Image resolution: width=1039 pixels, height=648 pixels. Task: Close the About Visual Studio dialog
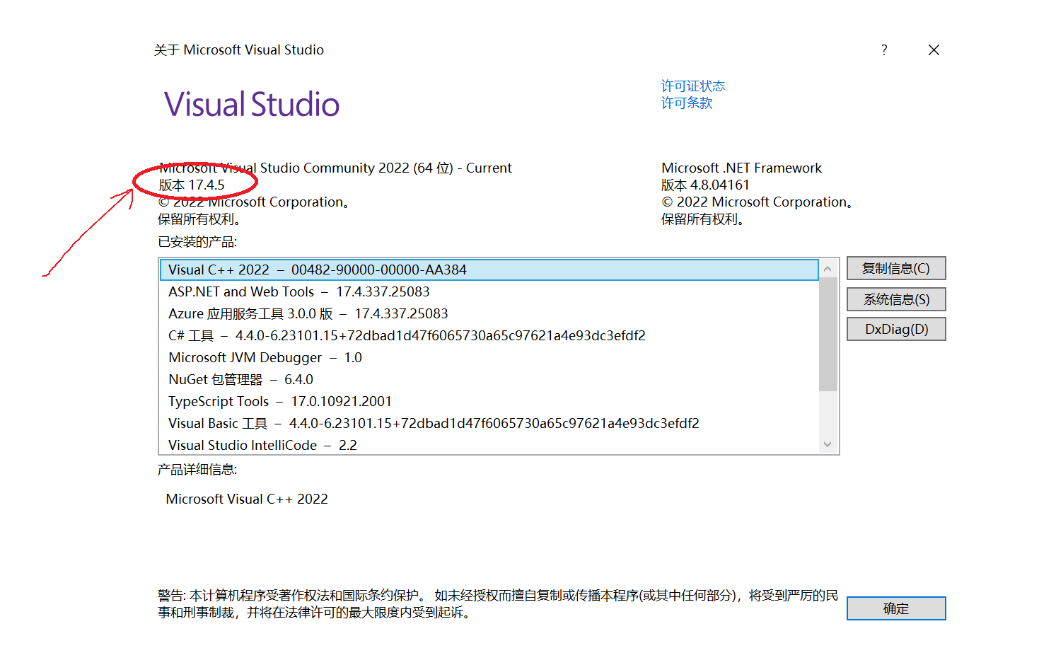934,50
